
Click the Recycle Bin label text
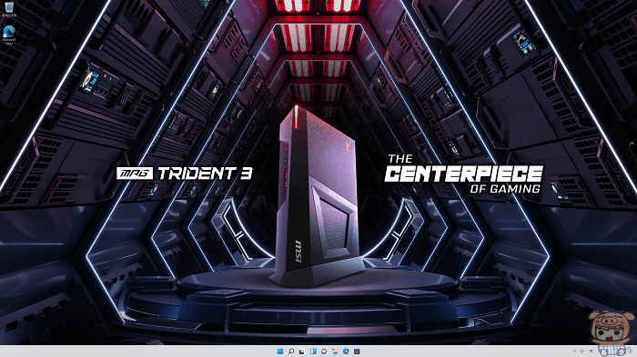[x=9, y=15]
